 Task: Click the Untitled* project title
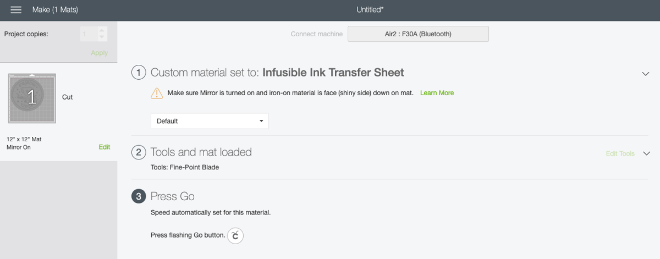tap(370, 10)
